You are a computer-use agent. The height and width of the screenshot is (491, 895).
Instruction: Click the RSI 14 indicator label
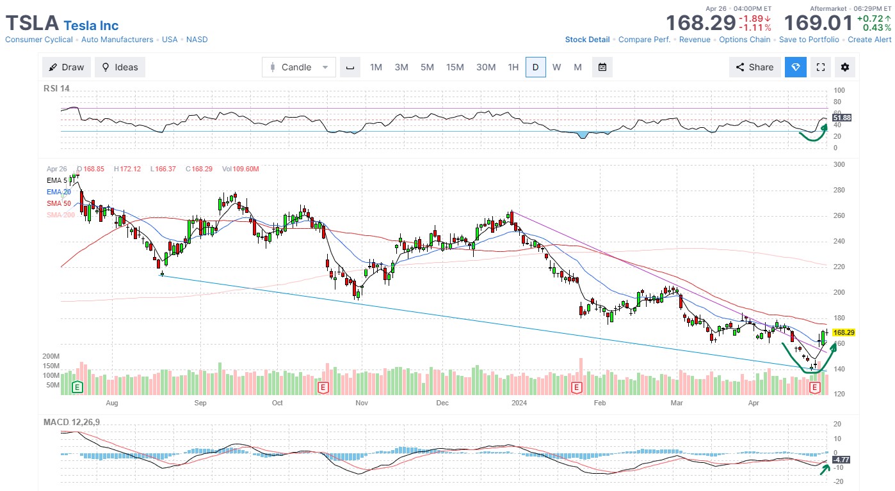(56, 88)
